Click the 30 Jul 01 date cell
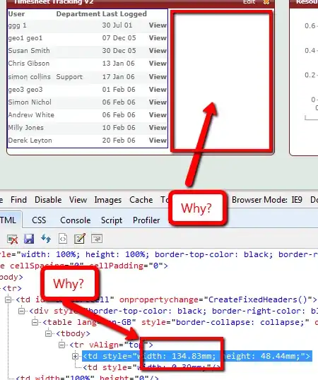This screenshot has height=380, width=318. pyautogui.click(x=117, y=25)
